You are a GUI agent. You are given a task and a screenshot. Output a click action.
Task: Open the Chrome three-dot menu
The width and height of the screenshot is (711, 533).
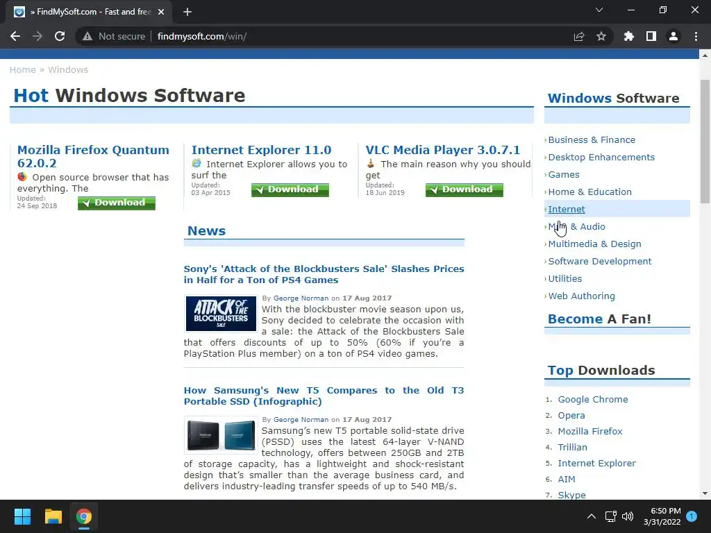pyautogui.click(x=696, y=36)
